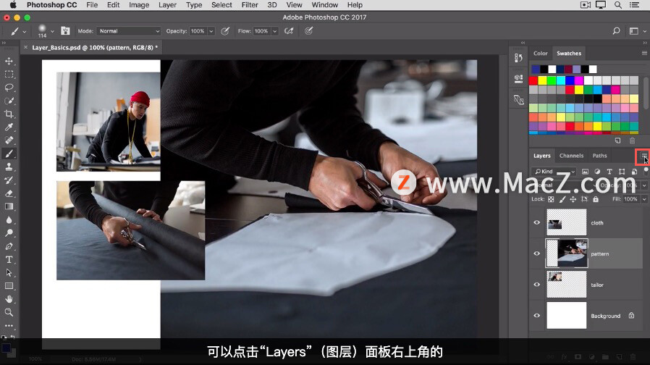Select the Zoom tool

click(x=9, y=312)
